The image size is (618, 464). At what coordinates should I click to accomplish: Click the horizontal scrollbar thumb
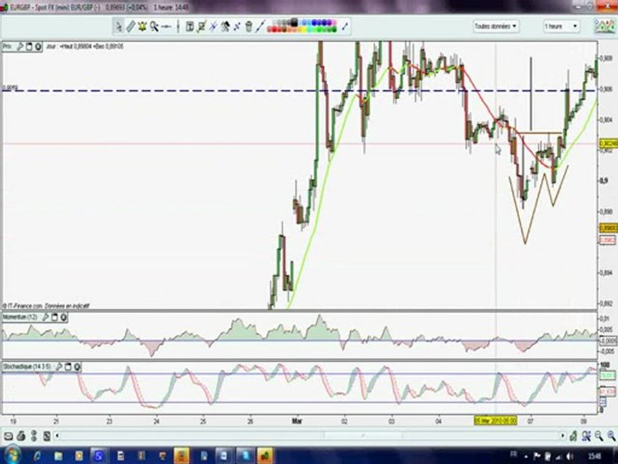point(363,436)
